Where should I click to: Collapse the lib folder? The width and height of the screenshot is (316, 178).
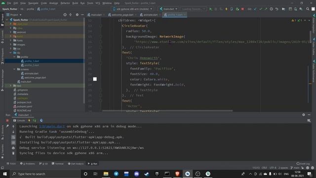11,53
